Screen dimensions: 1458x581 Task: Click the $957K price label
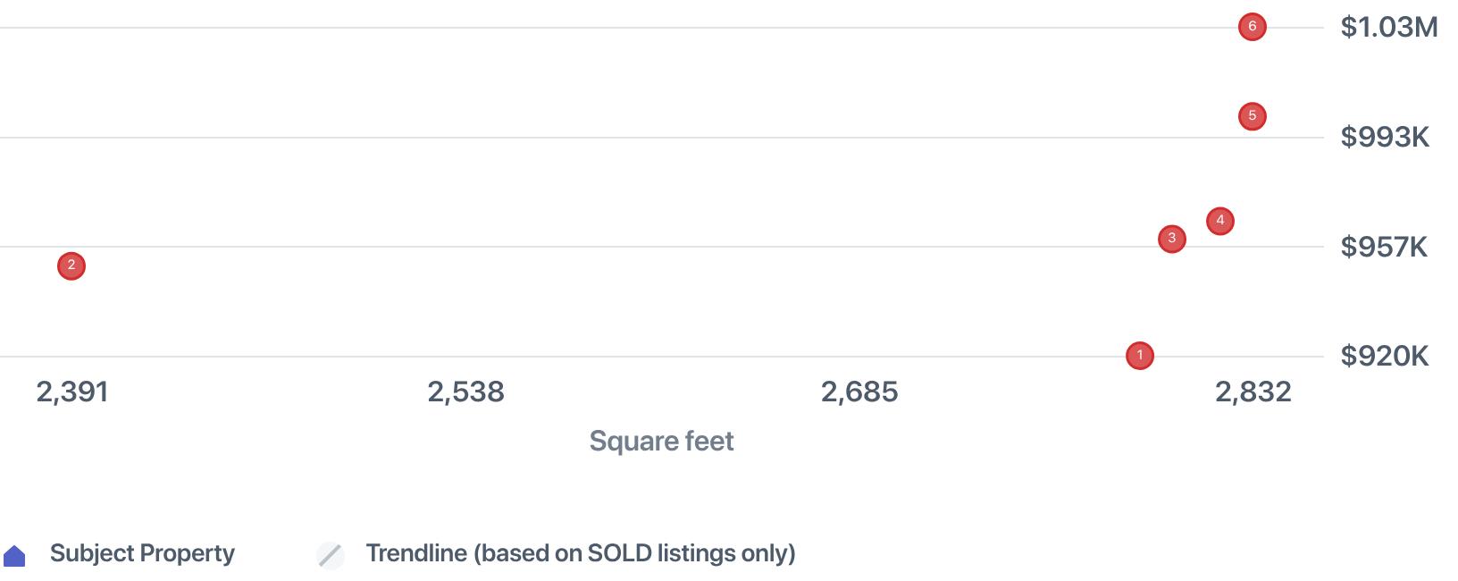(x=1384, y=247)
